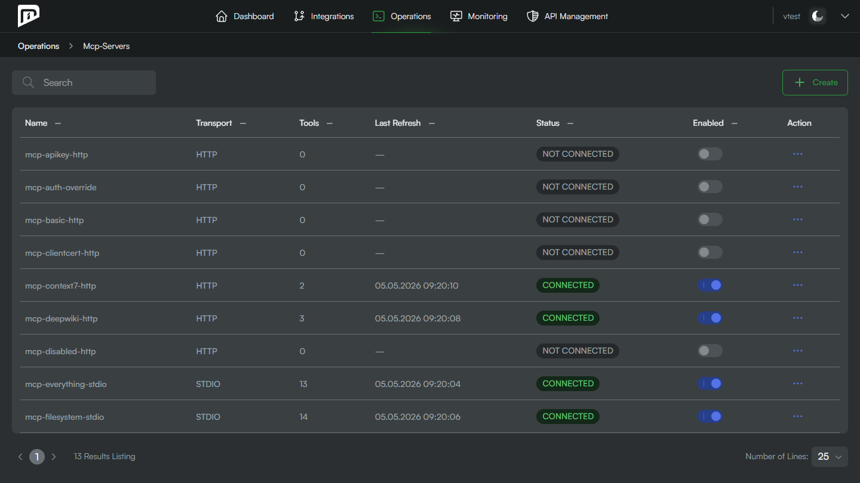Sort by Status column indicator

click(x=570, y=123)
